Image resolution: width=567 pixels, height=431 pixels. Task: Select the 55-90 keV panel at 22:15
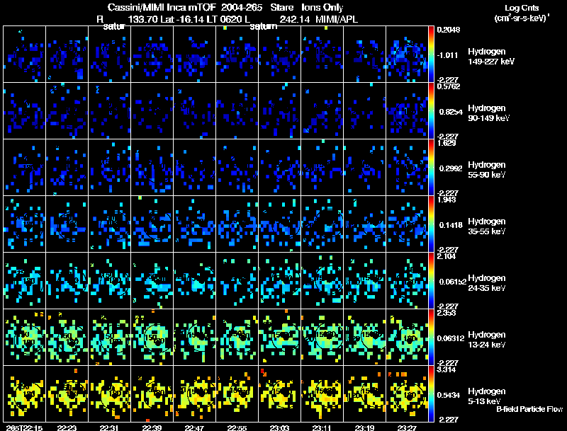25,167
